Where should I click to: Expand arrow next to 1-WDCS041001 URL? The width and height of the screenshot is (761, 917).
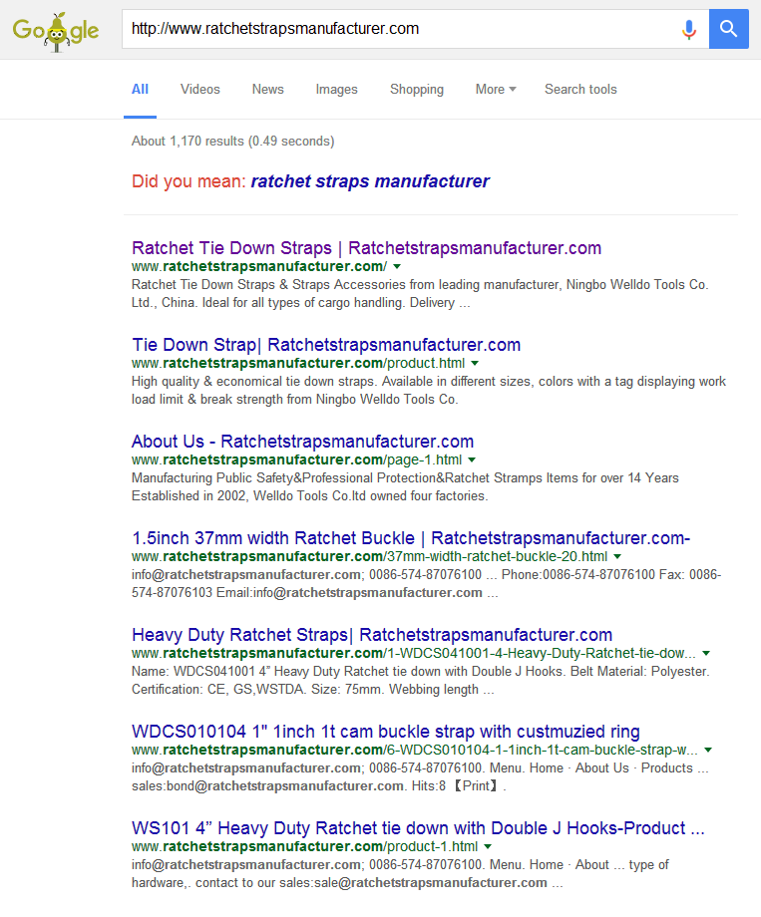click(x=706, y=653)
